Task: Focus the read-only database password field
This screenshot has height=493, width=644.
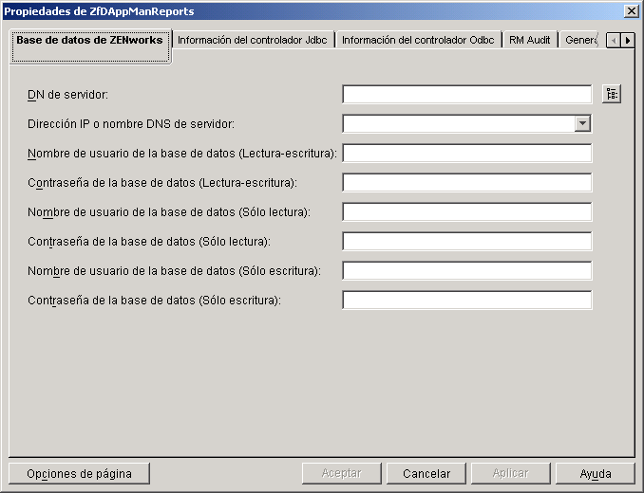Action: pos(467,242)
